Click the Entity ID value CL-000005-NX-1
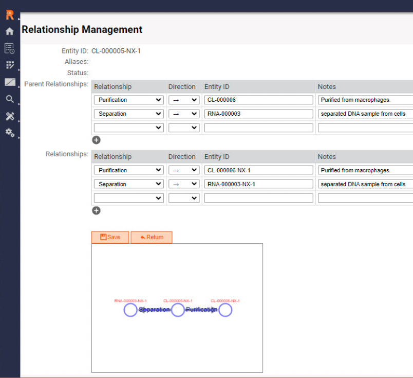The width and height of the screenshot is (413, 378). tap(116, 51)
